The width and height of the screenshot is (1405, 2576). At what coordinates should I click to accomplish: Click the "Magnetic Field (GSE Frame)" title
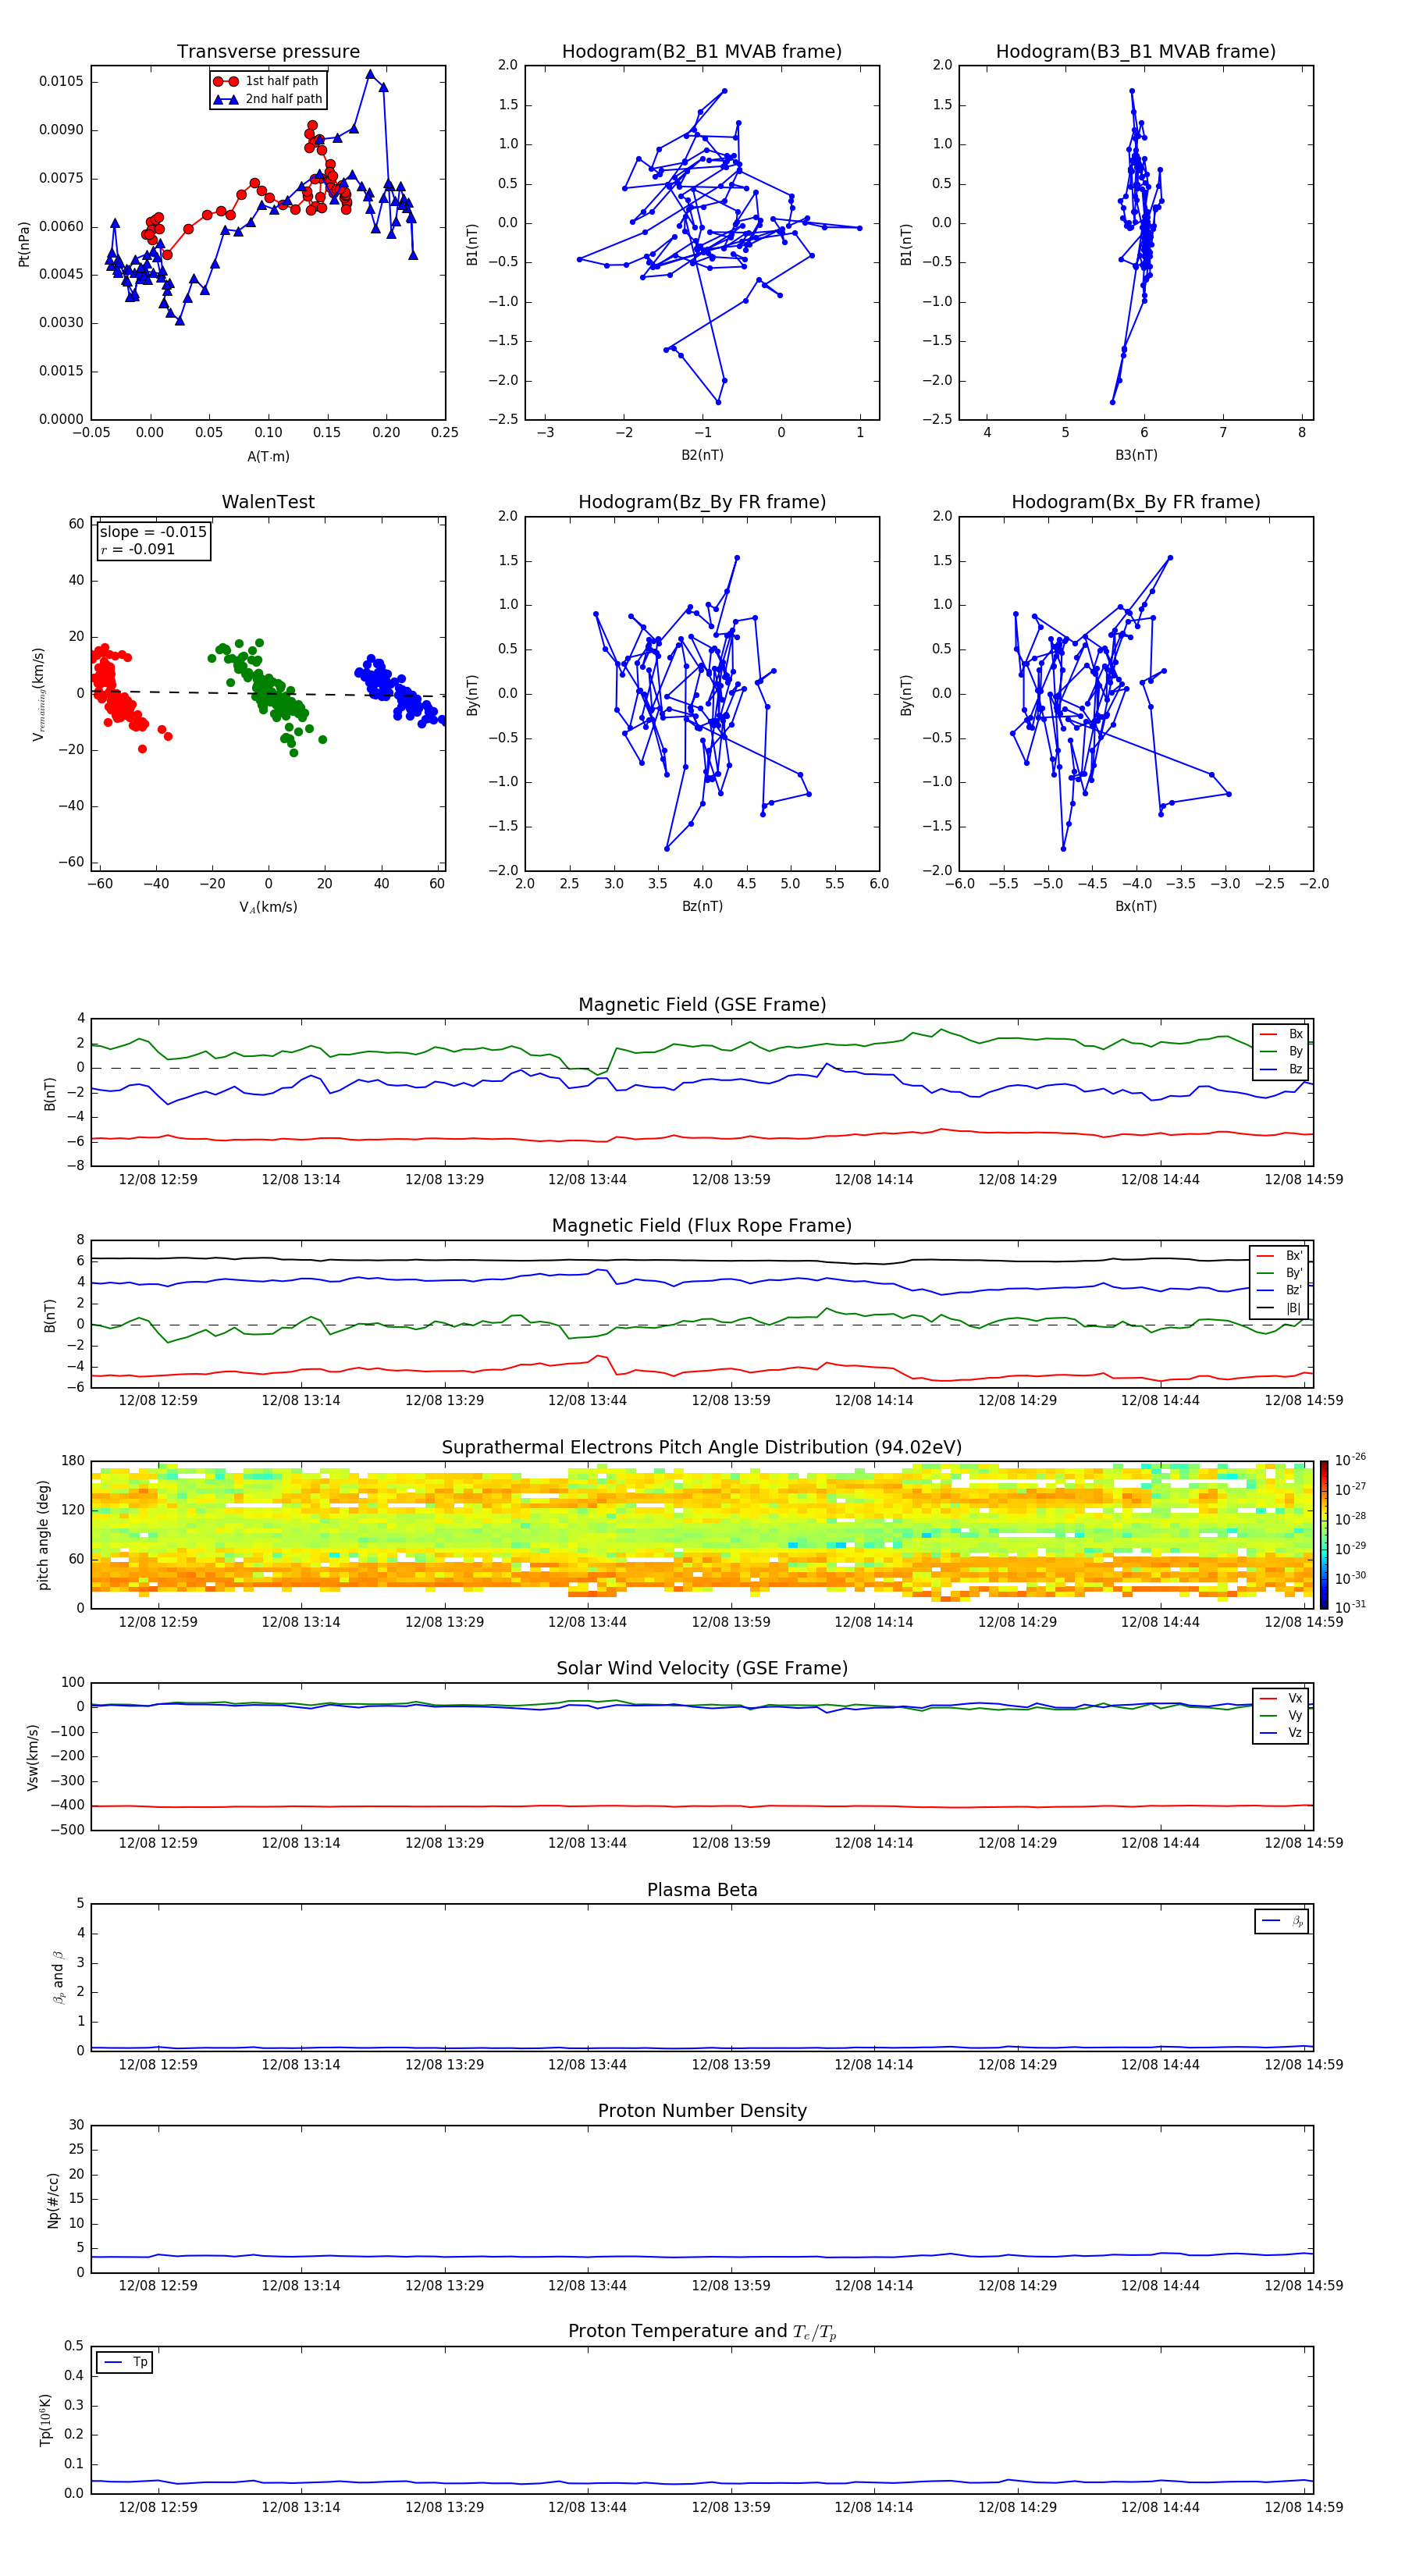[x=702, y=1005]
